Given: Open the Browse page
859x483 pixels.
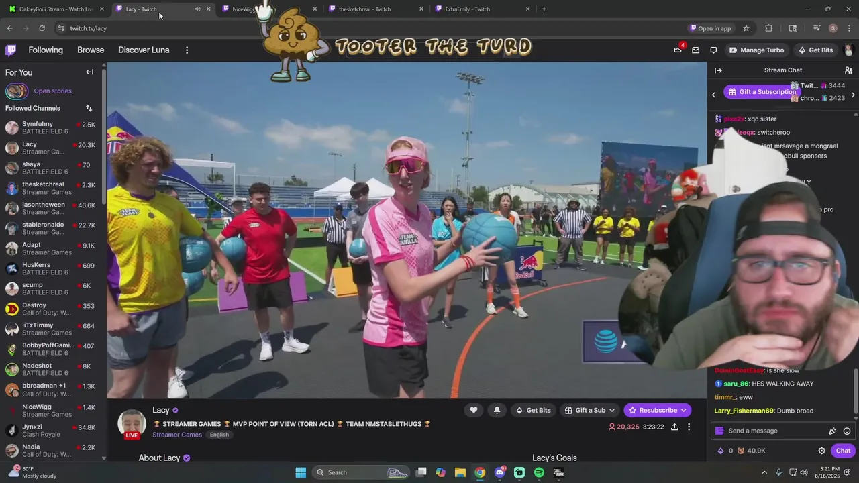Looking at the screenshot, I should coord(91,50).
